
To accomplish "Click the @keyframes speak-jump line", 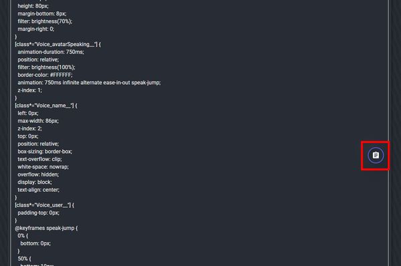I will pos(46,228).
